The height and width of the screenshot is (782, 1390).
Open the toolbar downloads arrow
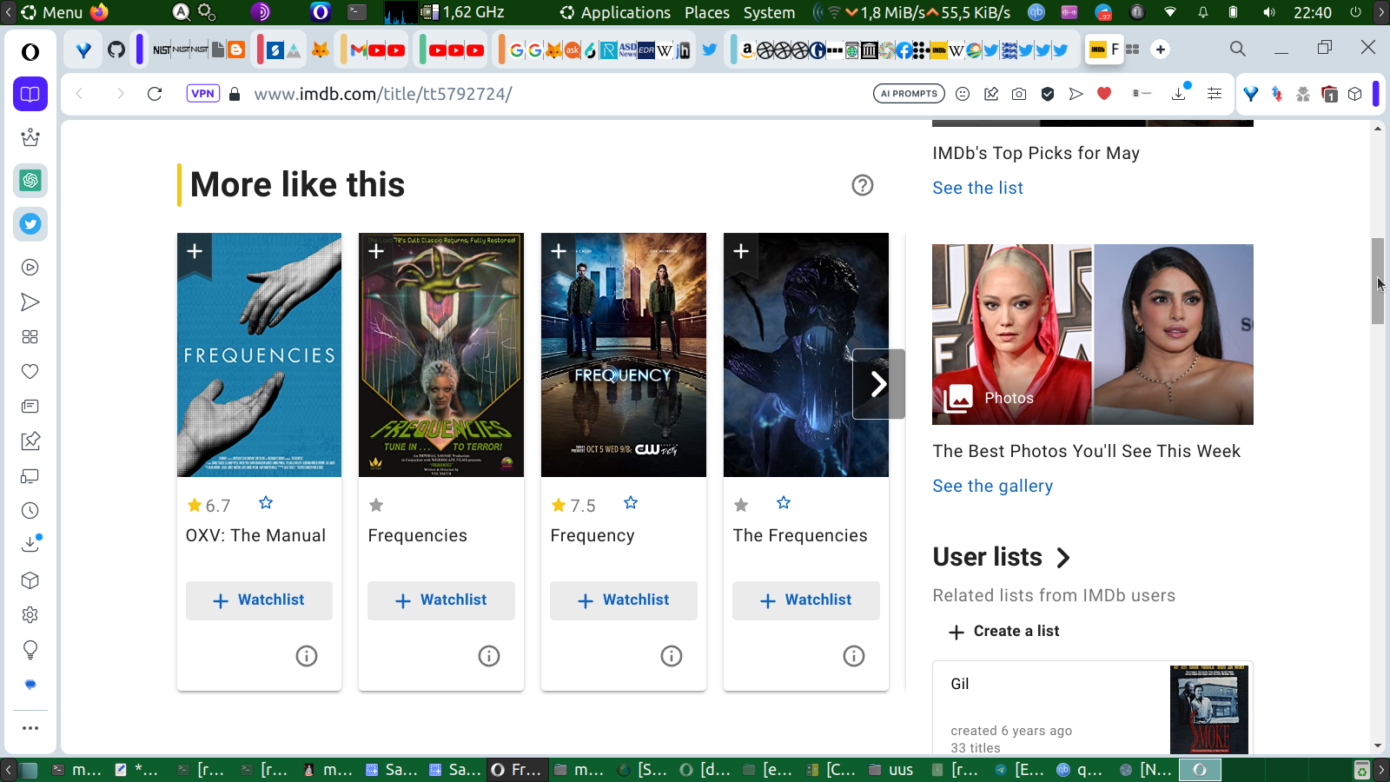click(x=1180, y=92)
